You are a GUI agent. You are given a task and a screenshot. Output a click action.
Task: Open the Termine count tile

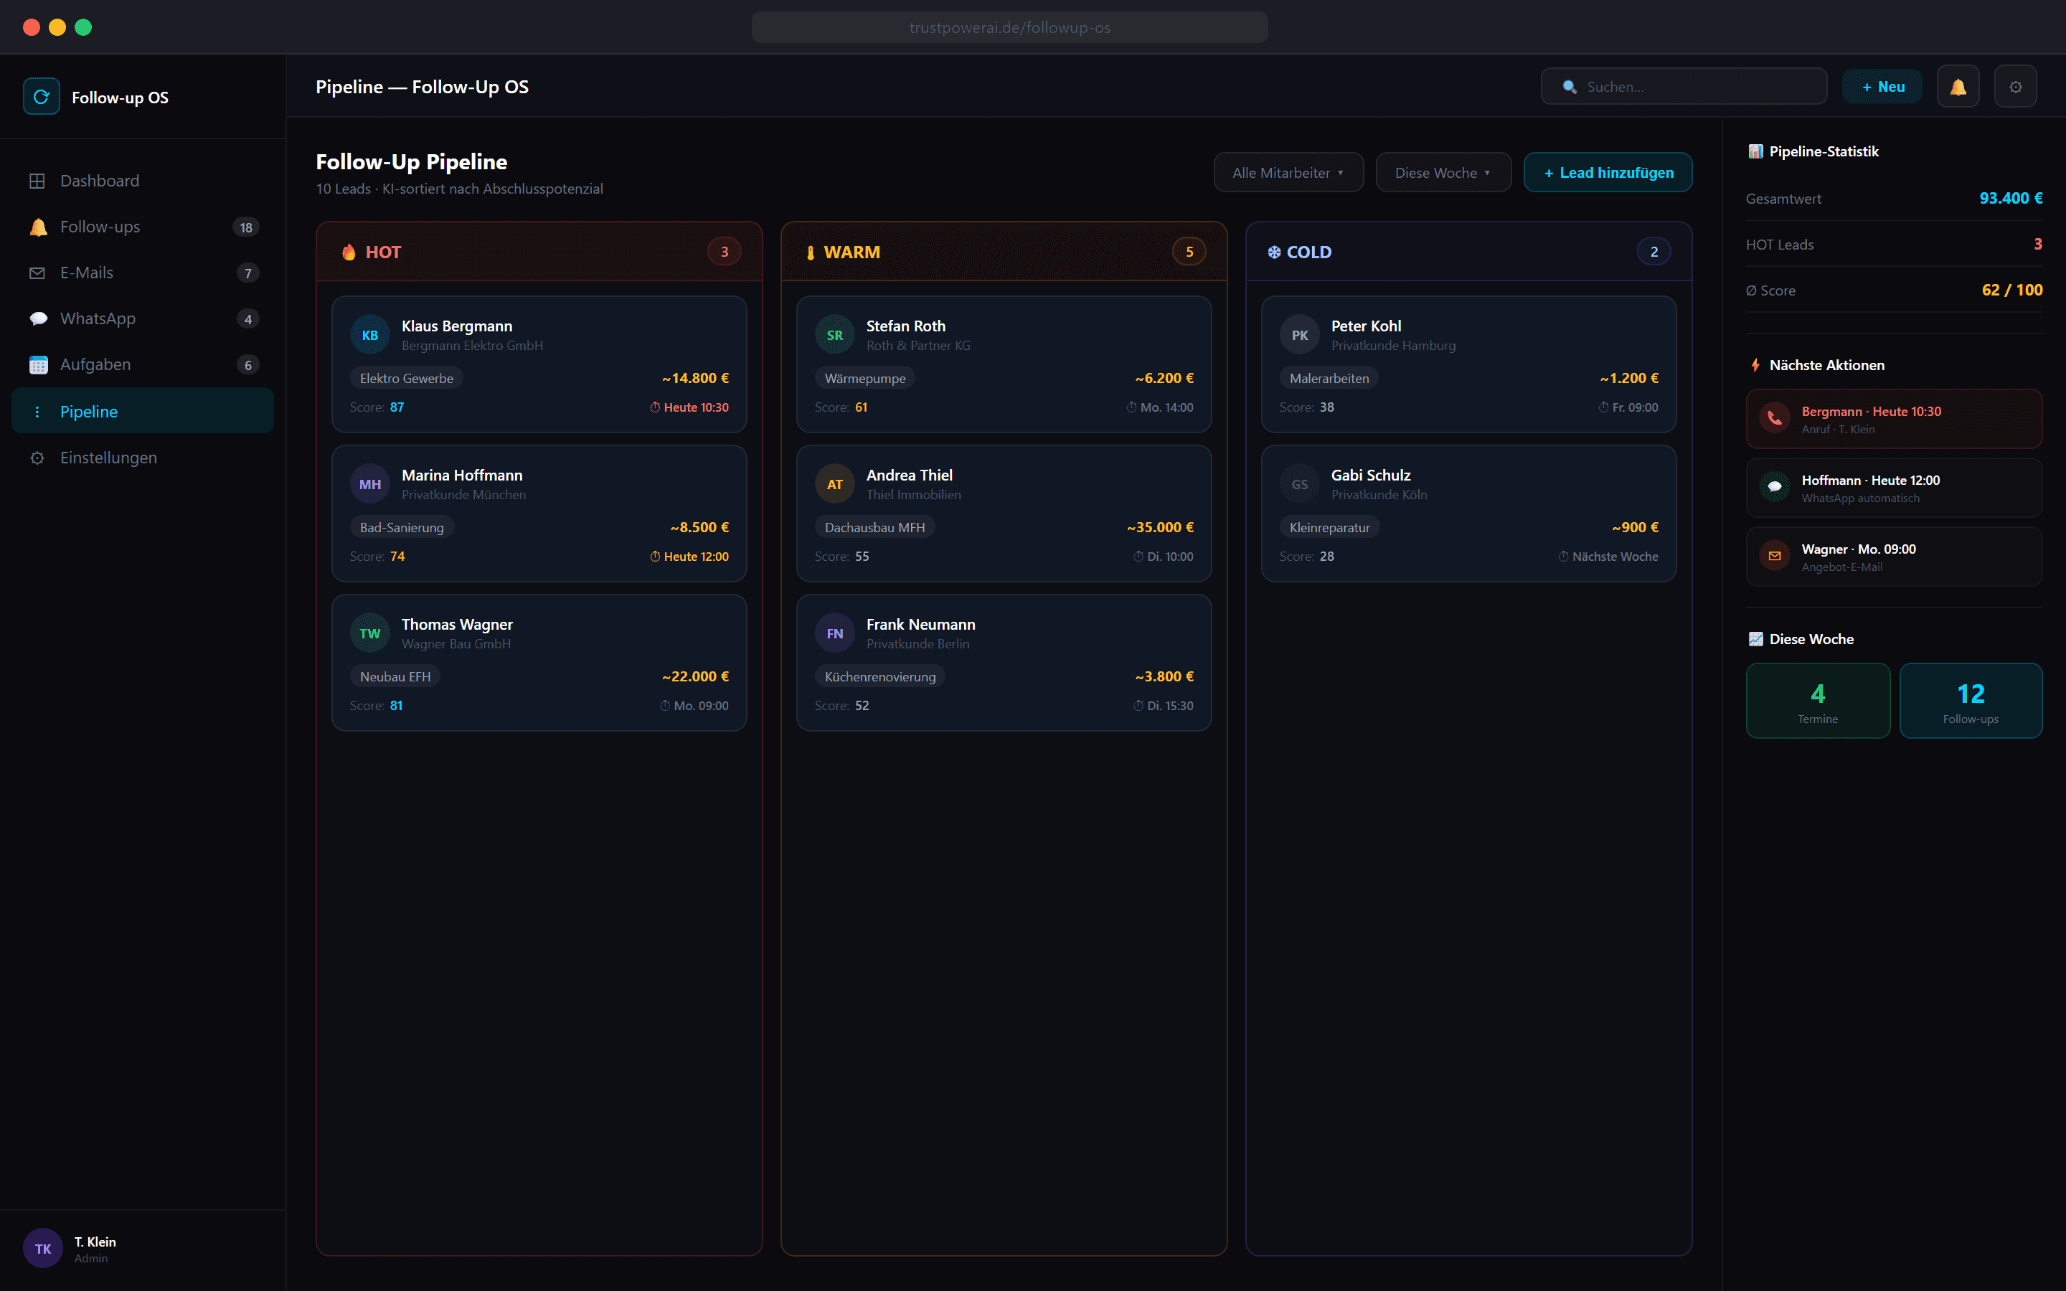coord(1818,700)
